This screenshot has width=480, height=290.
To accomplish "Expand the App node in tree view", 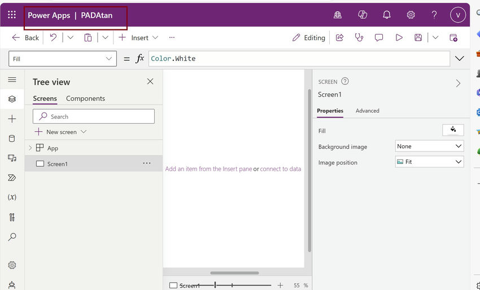I will (30, 148).
